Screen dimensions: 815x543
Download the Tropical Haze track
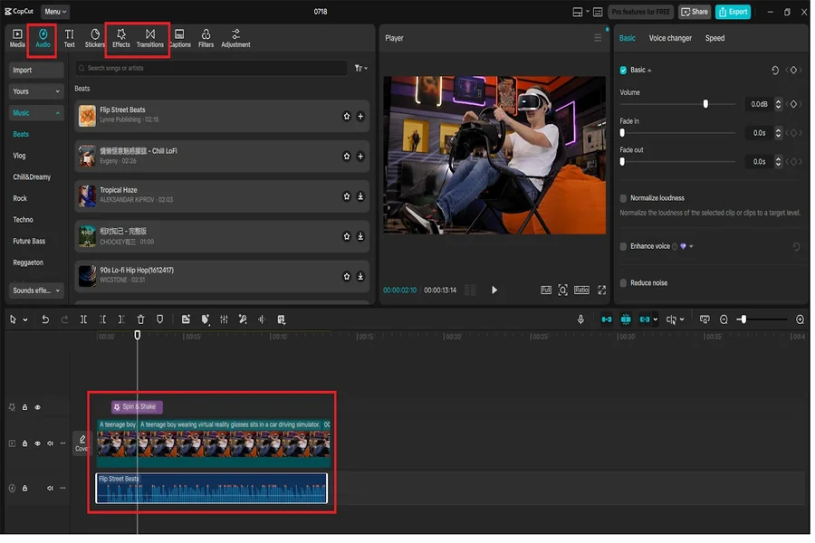point(360,196)
